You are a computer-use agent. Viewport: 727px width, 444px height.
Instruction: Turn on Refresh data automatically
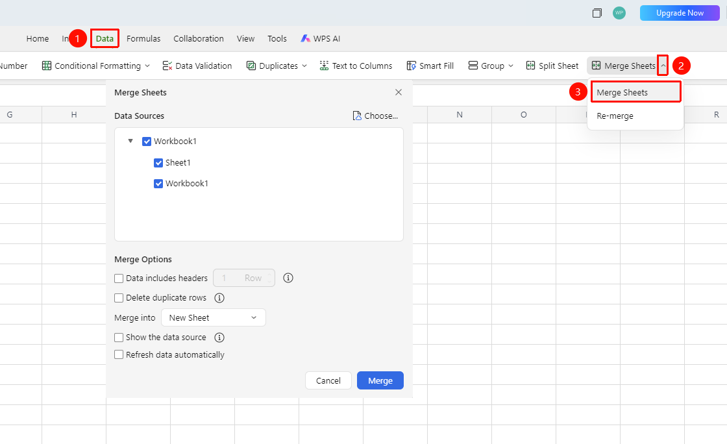119,354
